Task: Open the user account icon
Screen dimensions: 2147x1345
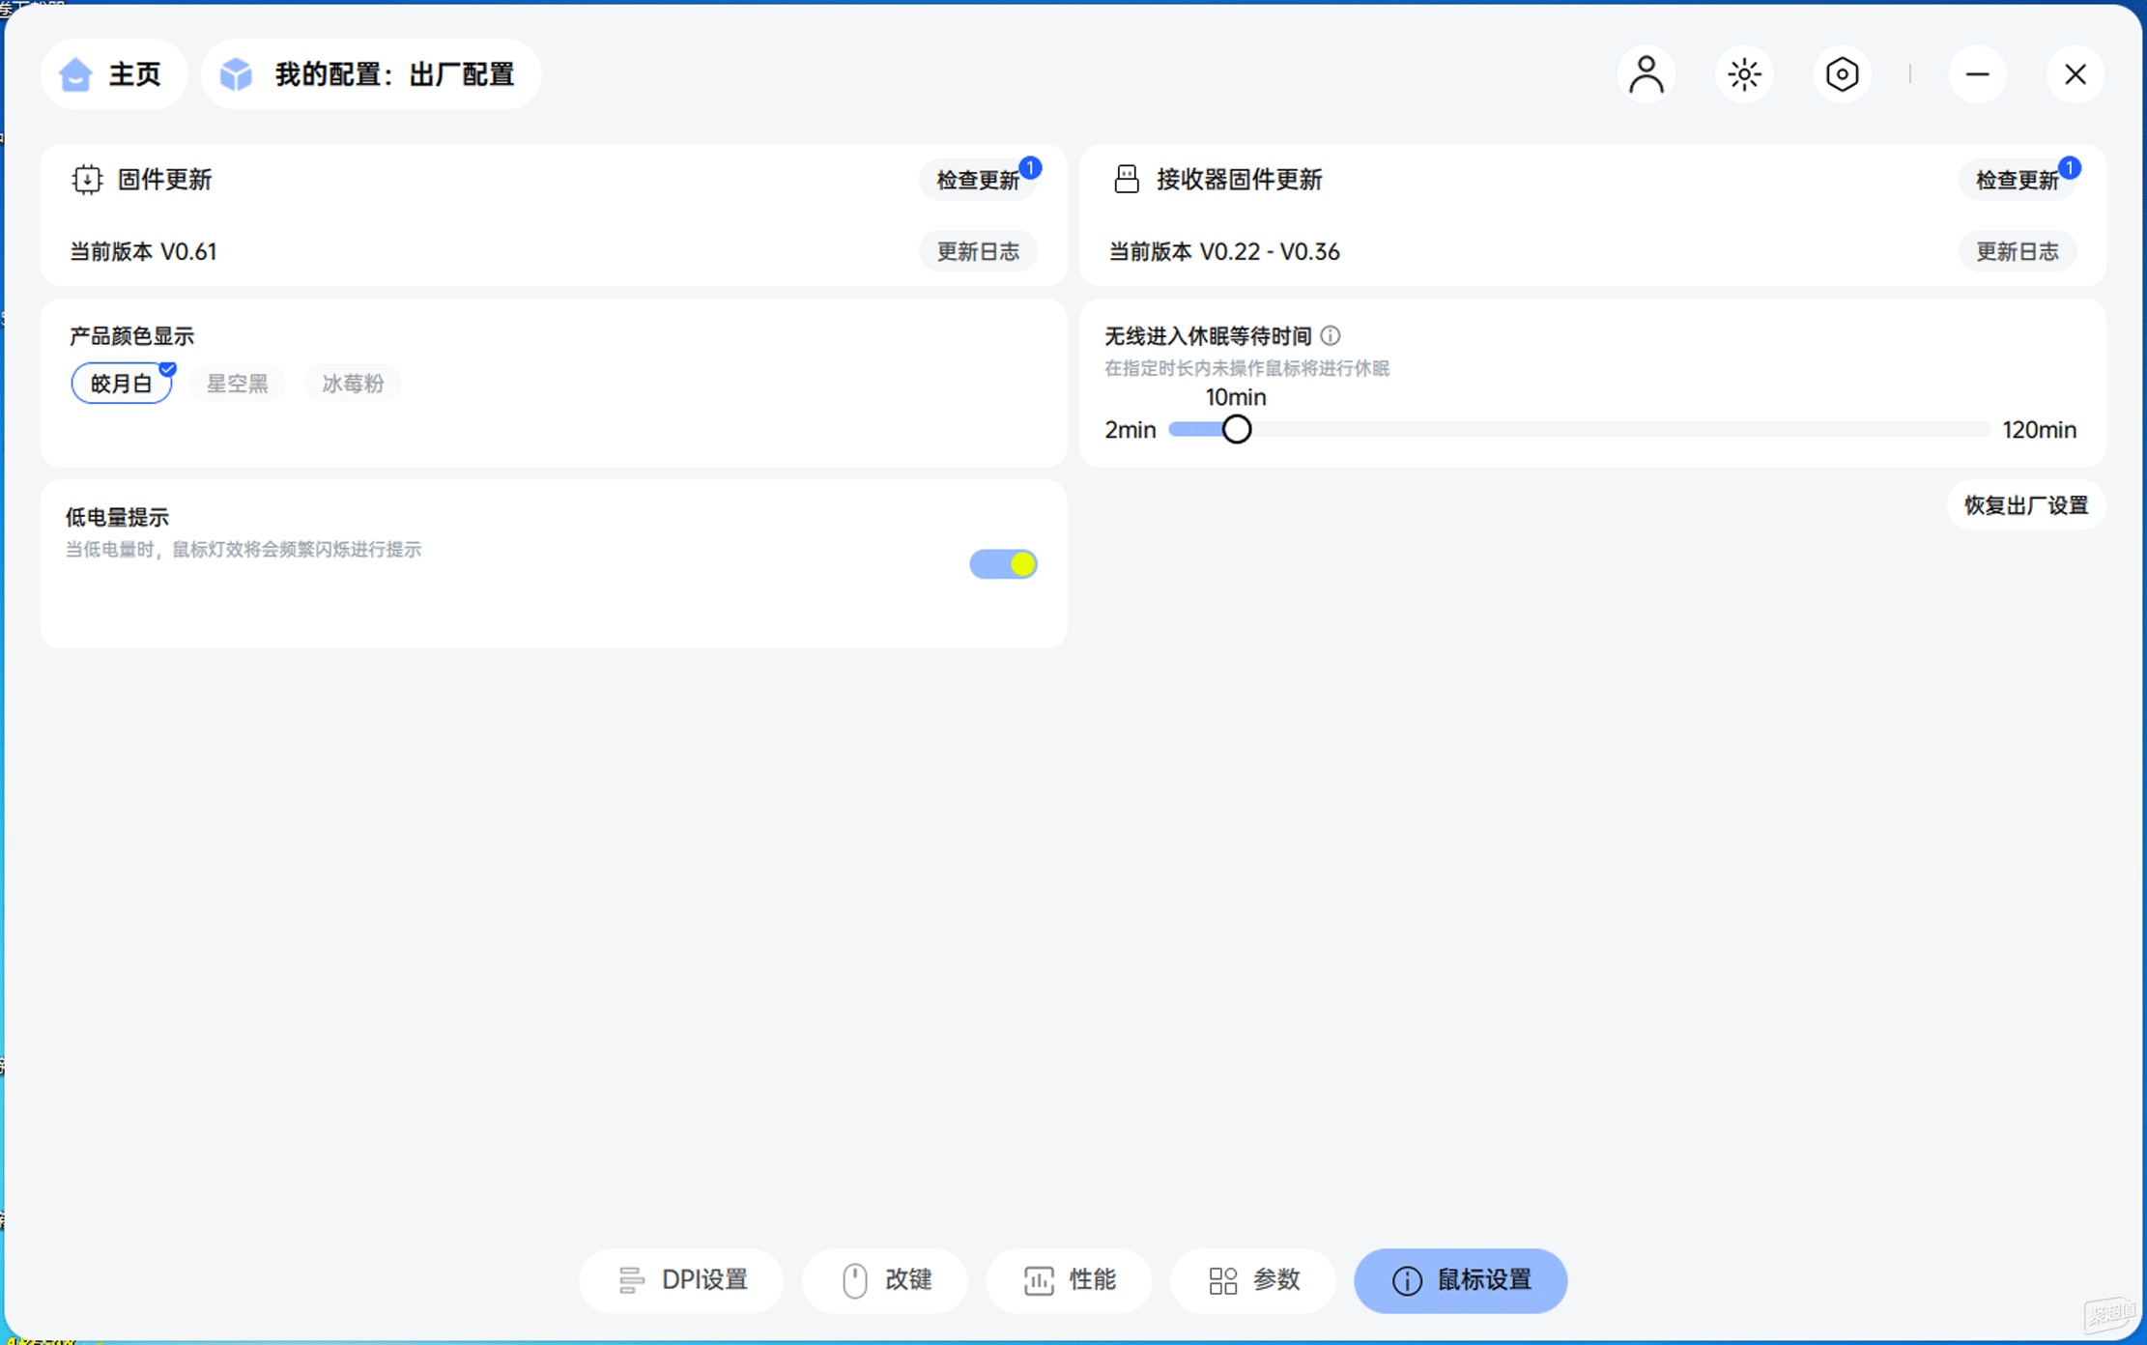Action: pyautogui.click(x=1646, y=74)
